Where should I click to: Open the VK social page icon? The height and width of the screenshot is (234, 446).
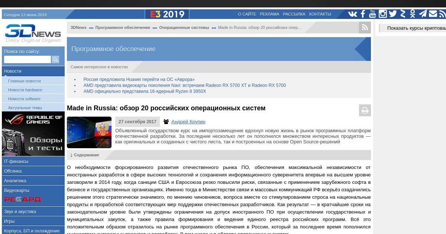tap(352, 14)
